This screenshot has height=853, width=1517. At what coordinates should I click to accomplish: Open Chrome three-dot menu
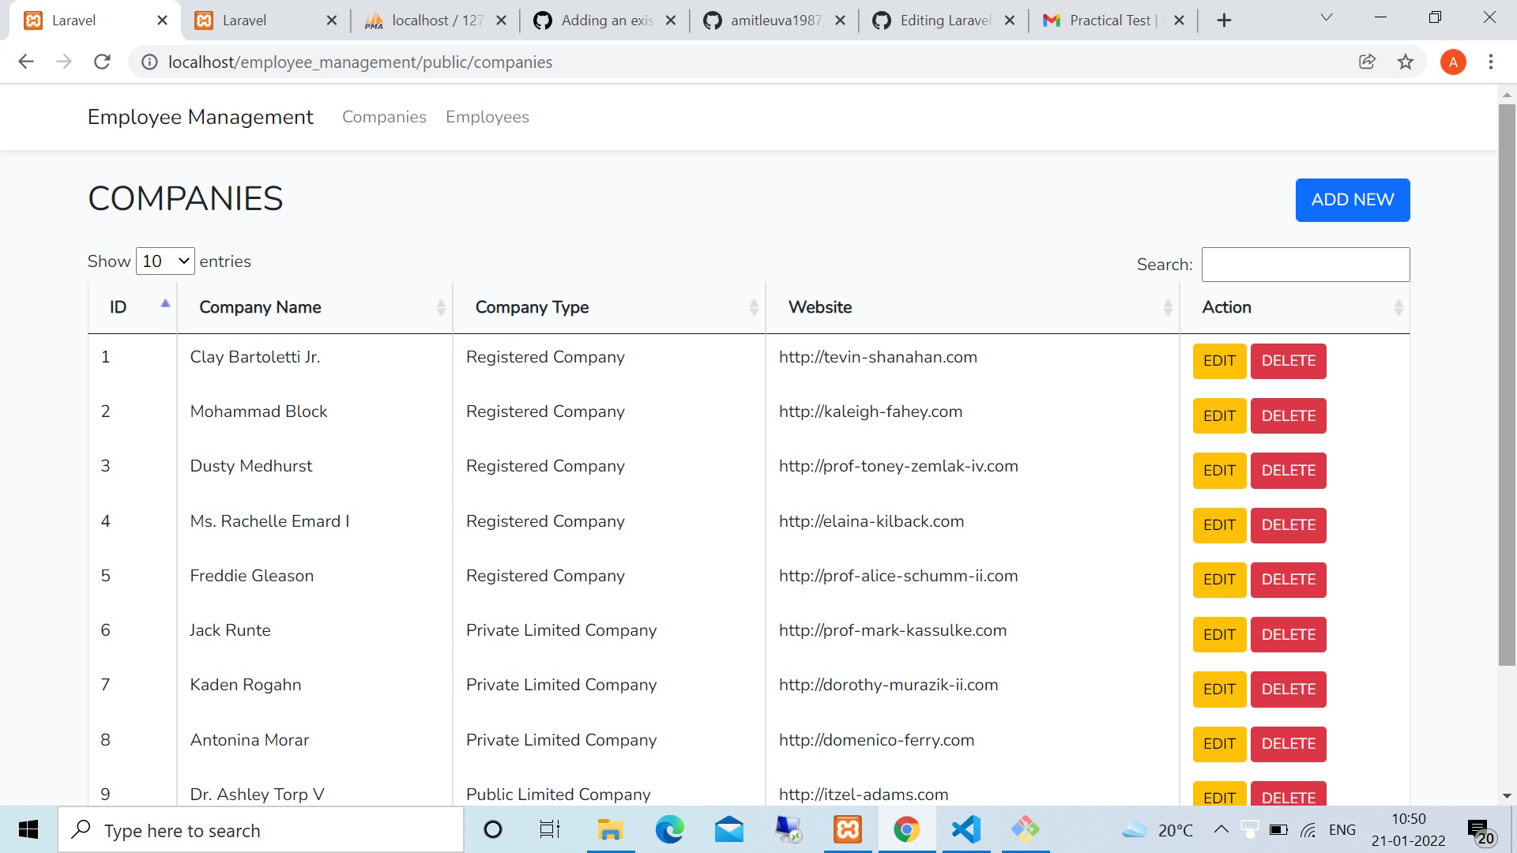point(1490,62)
